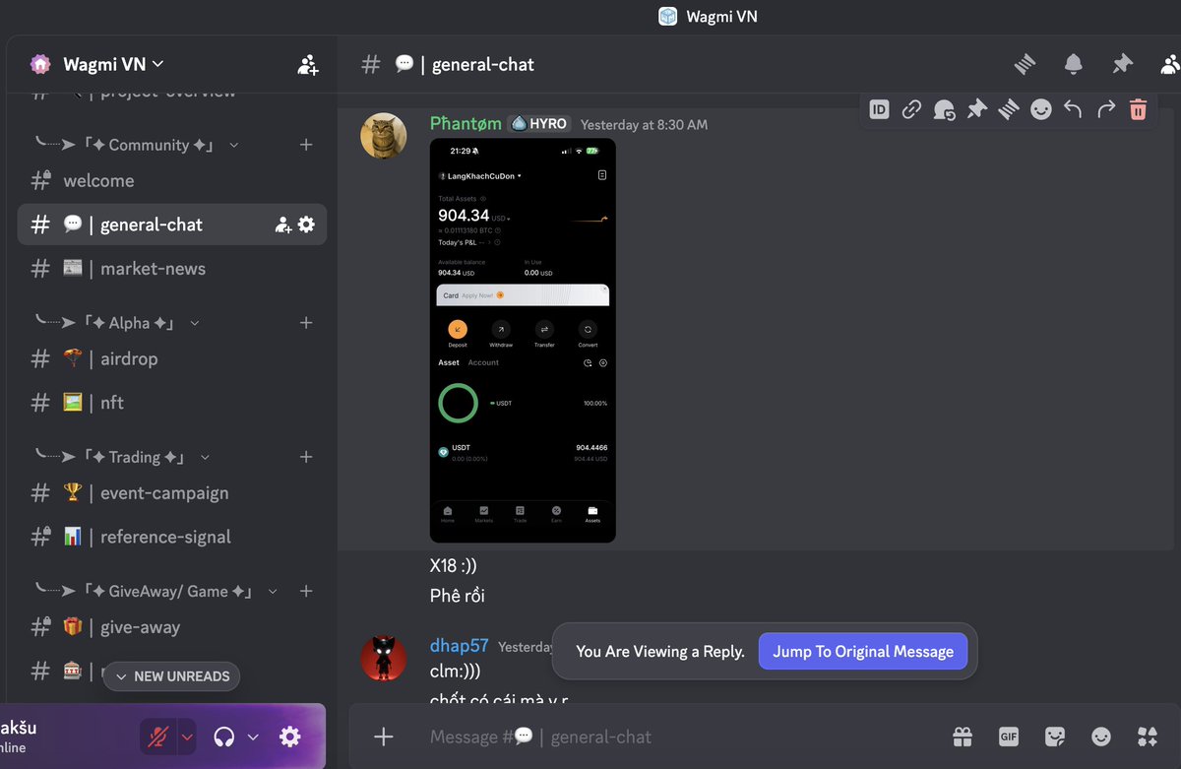
Task: Click the 'Phê rồi' message text
Action: (x=458, y=595)
